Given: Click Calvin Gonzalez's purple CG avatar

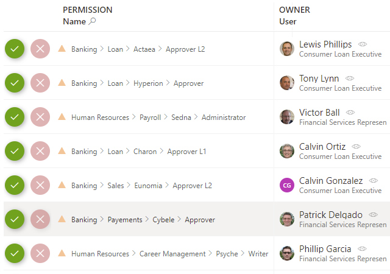Looking at the screenshot, I should click(x=287, y=185).
